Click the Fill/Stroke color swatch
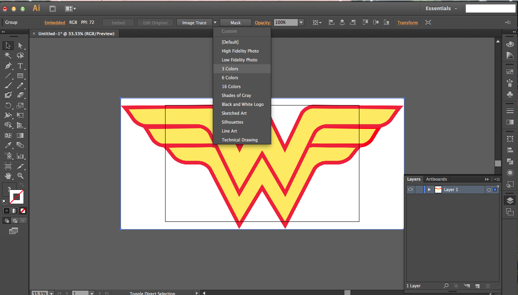 point(16,196)
